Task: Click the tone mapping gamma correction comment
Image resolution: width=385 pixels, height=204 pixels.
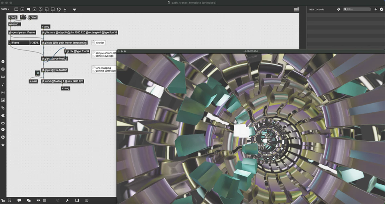Action: 104,69
